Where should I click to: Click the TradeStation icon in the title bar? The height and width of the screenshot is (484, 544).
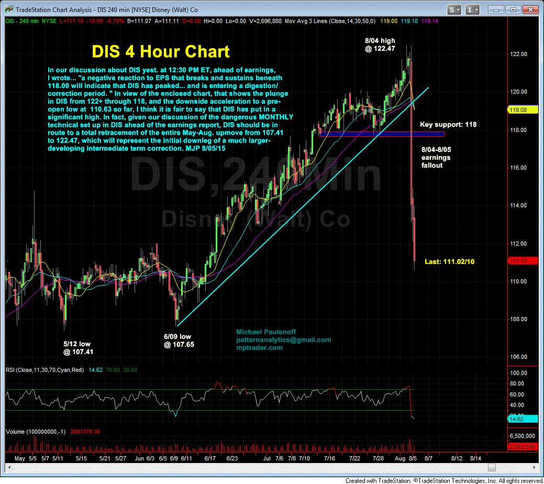point(9,9)
